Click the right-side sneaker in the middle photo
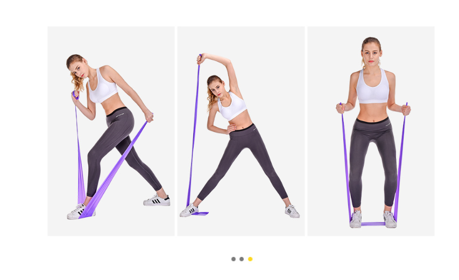Image resolution: width=459 pixels, height=280 pixels. 292,211
